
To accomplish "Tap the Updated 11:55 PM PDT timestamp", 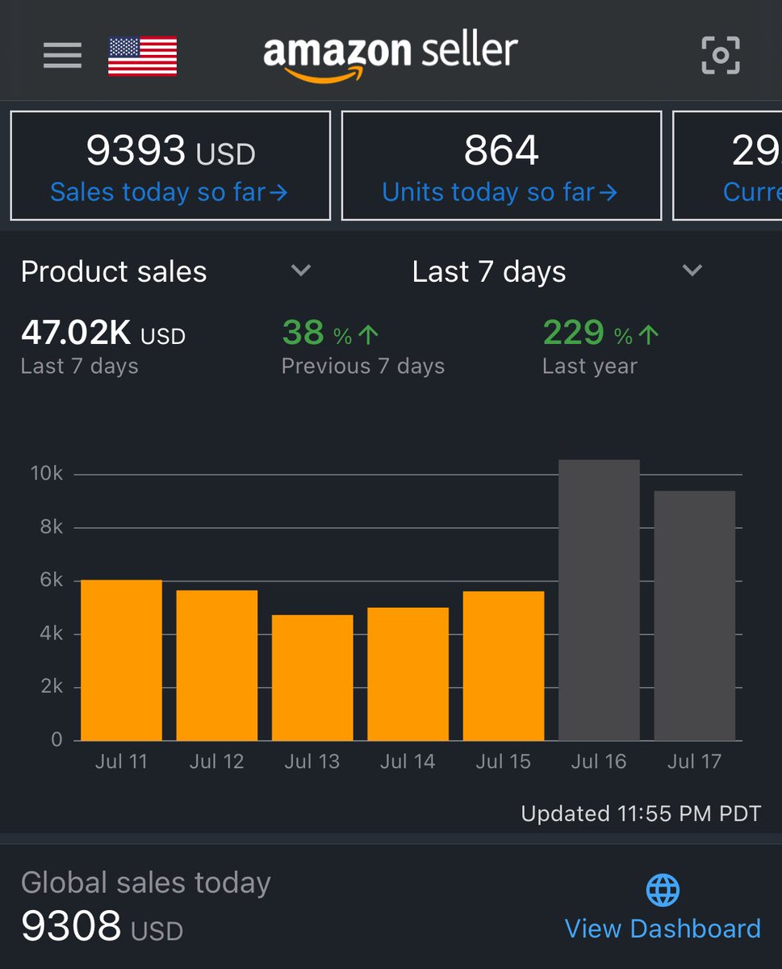I will (641, 813).
